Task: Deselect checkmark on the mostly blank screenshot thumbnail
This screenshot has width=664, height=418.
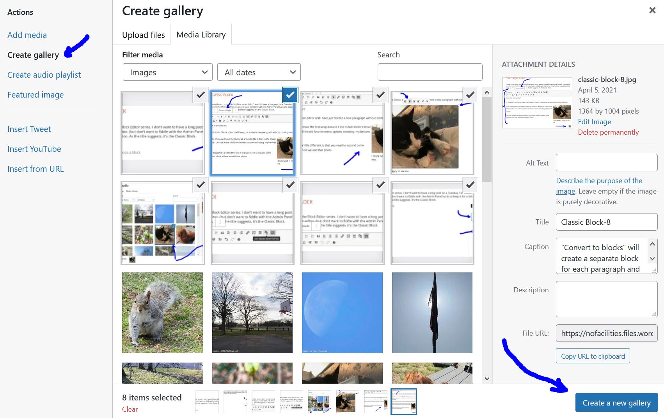Action: coord(470,185)
